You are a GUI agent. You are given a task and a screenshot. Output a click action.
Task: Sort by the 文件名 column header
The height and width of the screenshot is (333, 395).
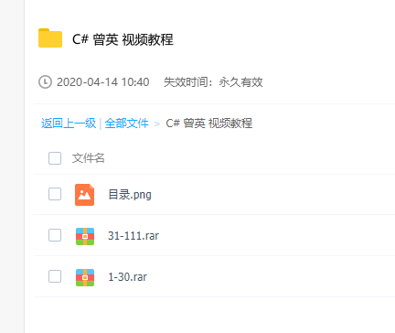(x=89, y=158)
